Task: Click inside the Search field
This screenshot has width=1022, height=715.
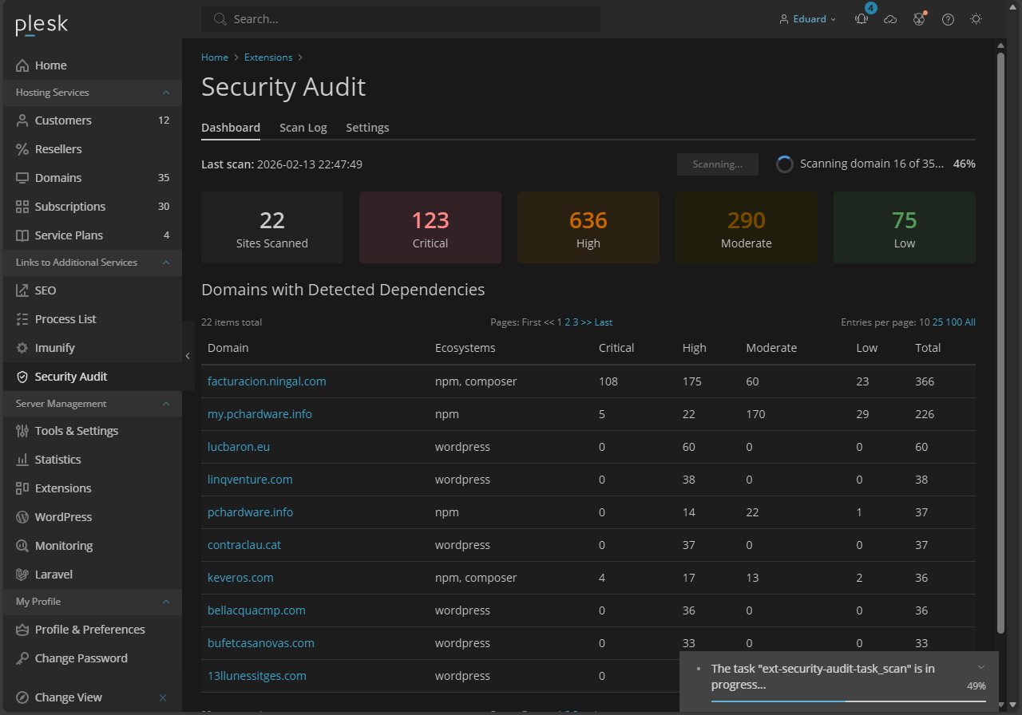Action: (399, 18)
